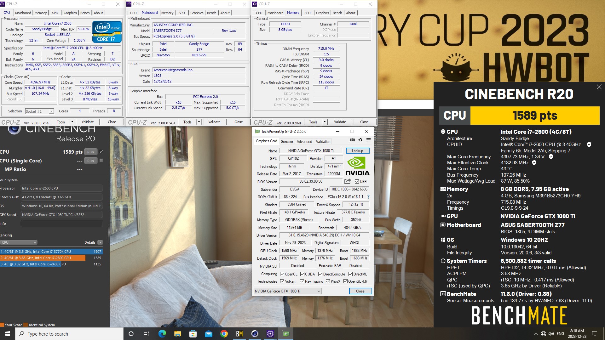Open the Sensors tab in GPU-Z
The image size is (605, 340).
287,142
